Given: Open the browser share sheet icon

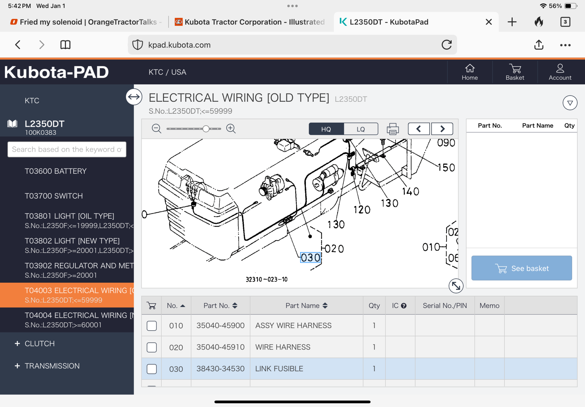Looking at the screenshot, I should [x=539, y=45].
